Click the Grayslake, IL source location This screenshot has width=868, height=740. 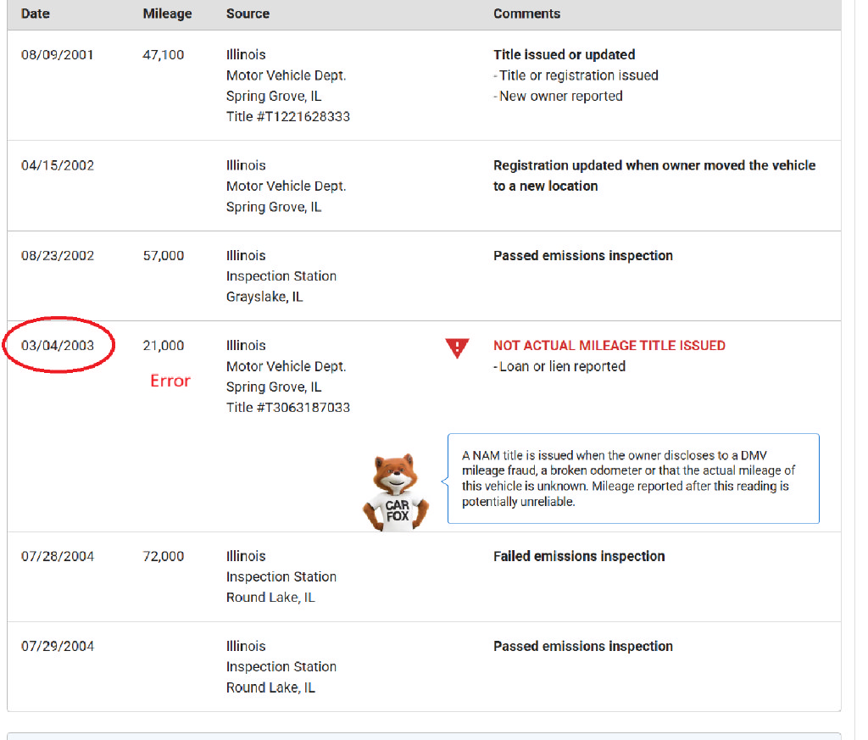pos(264,297)
